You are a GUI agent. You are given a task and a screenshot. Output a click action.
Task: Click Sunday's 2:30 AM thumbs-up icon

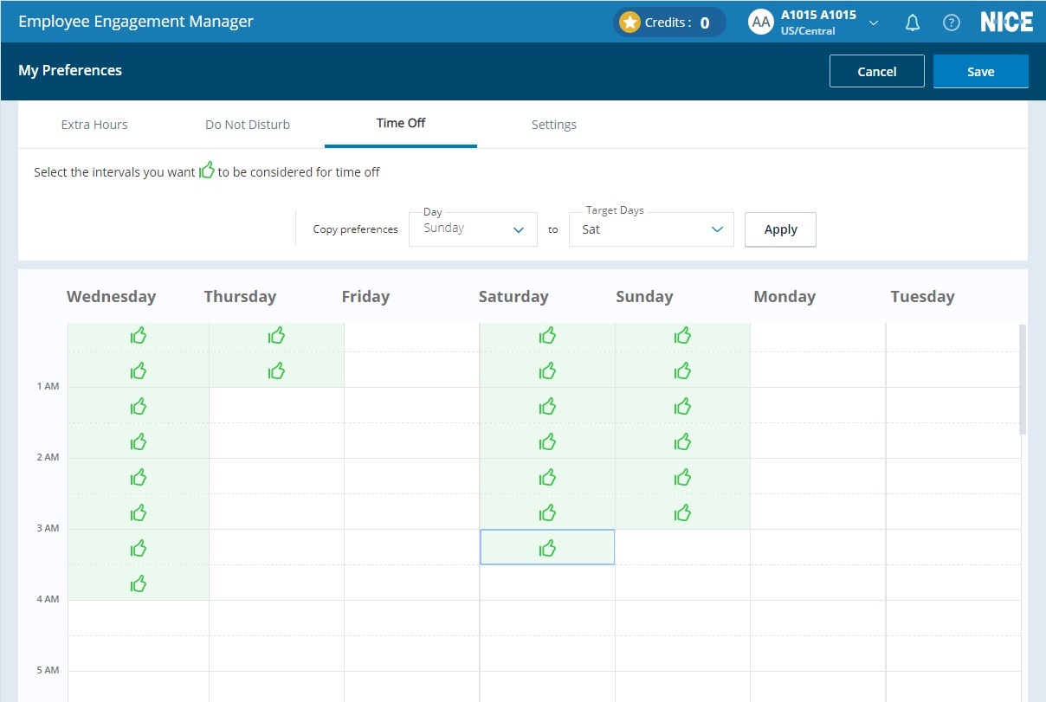coord(682,513)
